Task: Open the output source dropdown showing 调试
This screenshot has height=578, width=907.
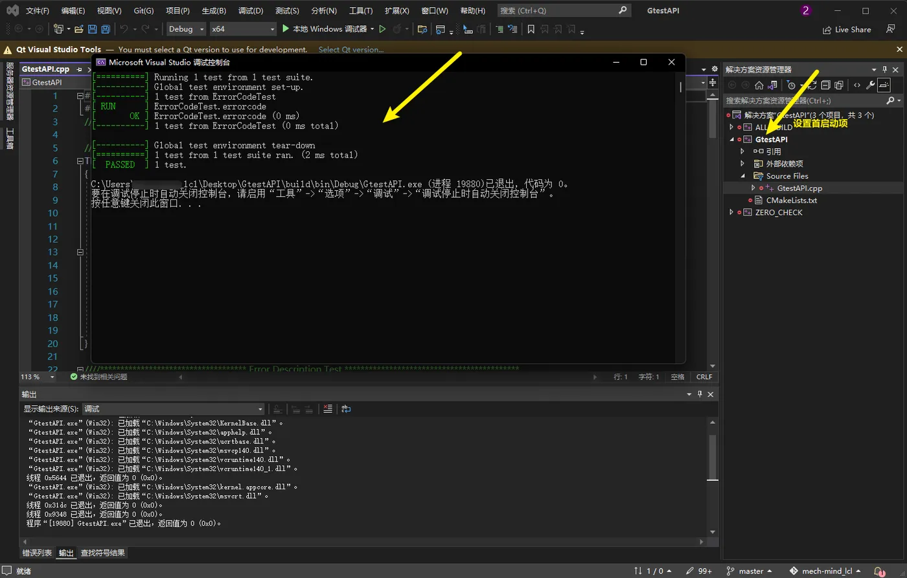Action: [173, 409]
